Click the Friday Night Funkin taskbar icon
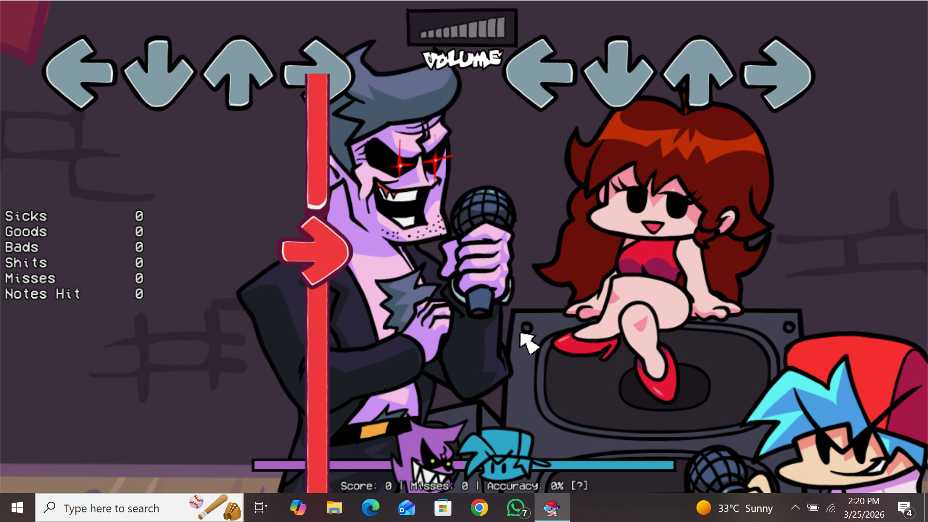Image resolution: width=928 pixels, height=522 pixels. coord(551,507)
